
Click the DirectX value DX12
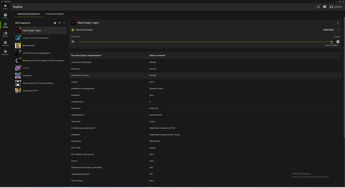[x=152, y=82]
